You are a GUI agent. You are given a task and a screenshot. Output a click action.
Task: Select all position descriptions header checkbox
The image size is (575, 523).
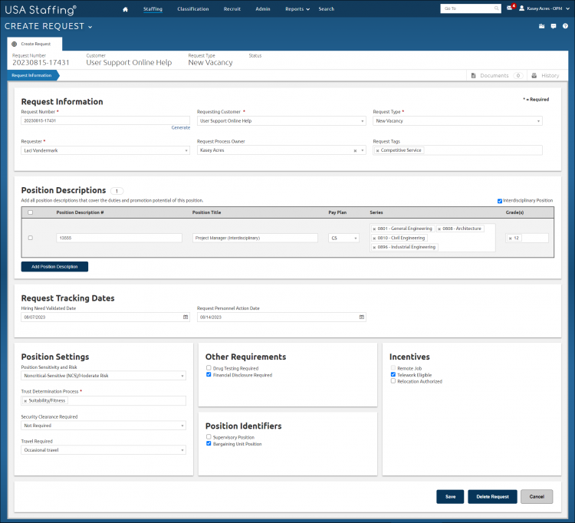click(31, 212)
